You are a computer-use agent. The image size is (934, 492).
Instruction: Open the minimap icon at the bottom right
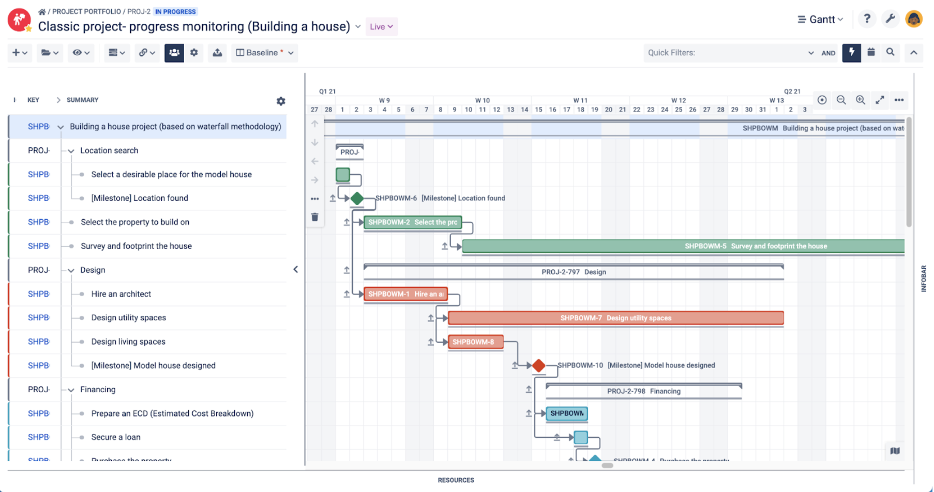click(x=895, y=451)
